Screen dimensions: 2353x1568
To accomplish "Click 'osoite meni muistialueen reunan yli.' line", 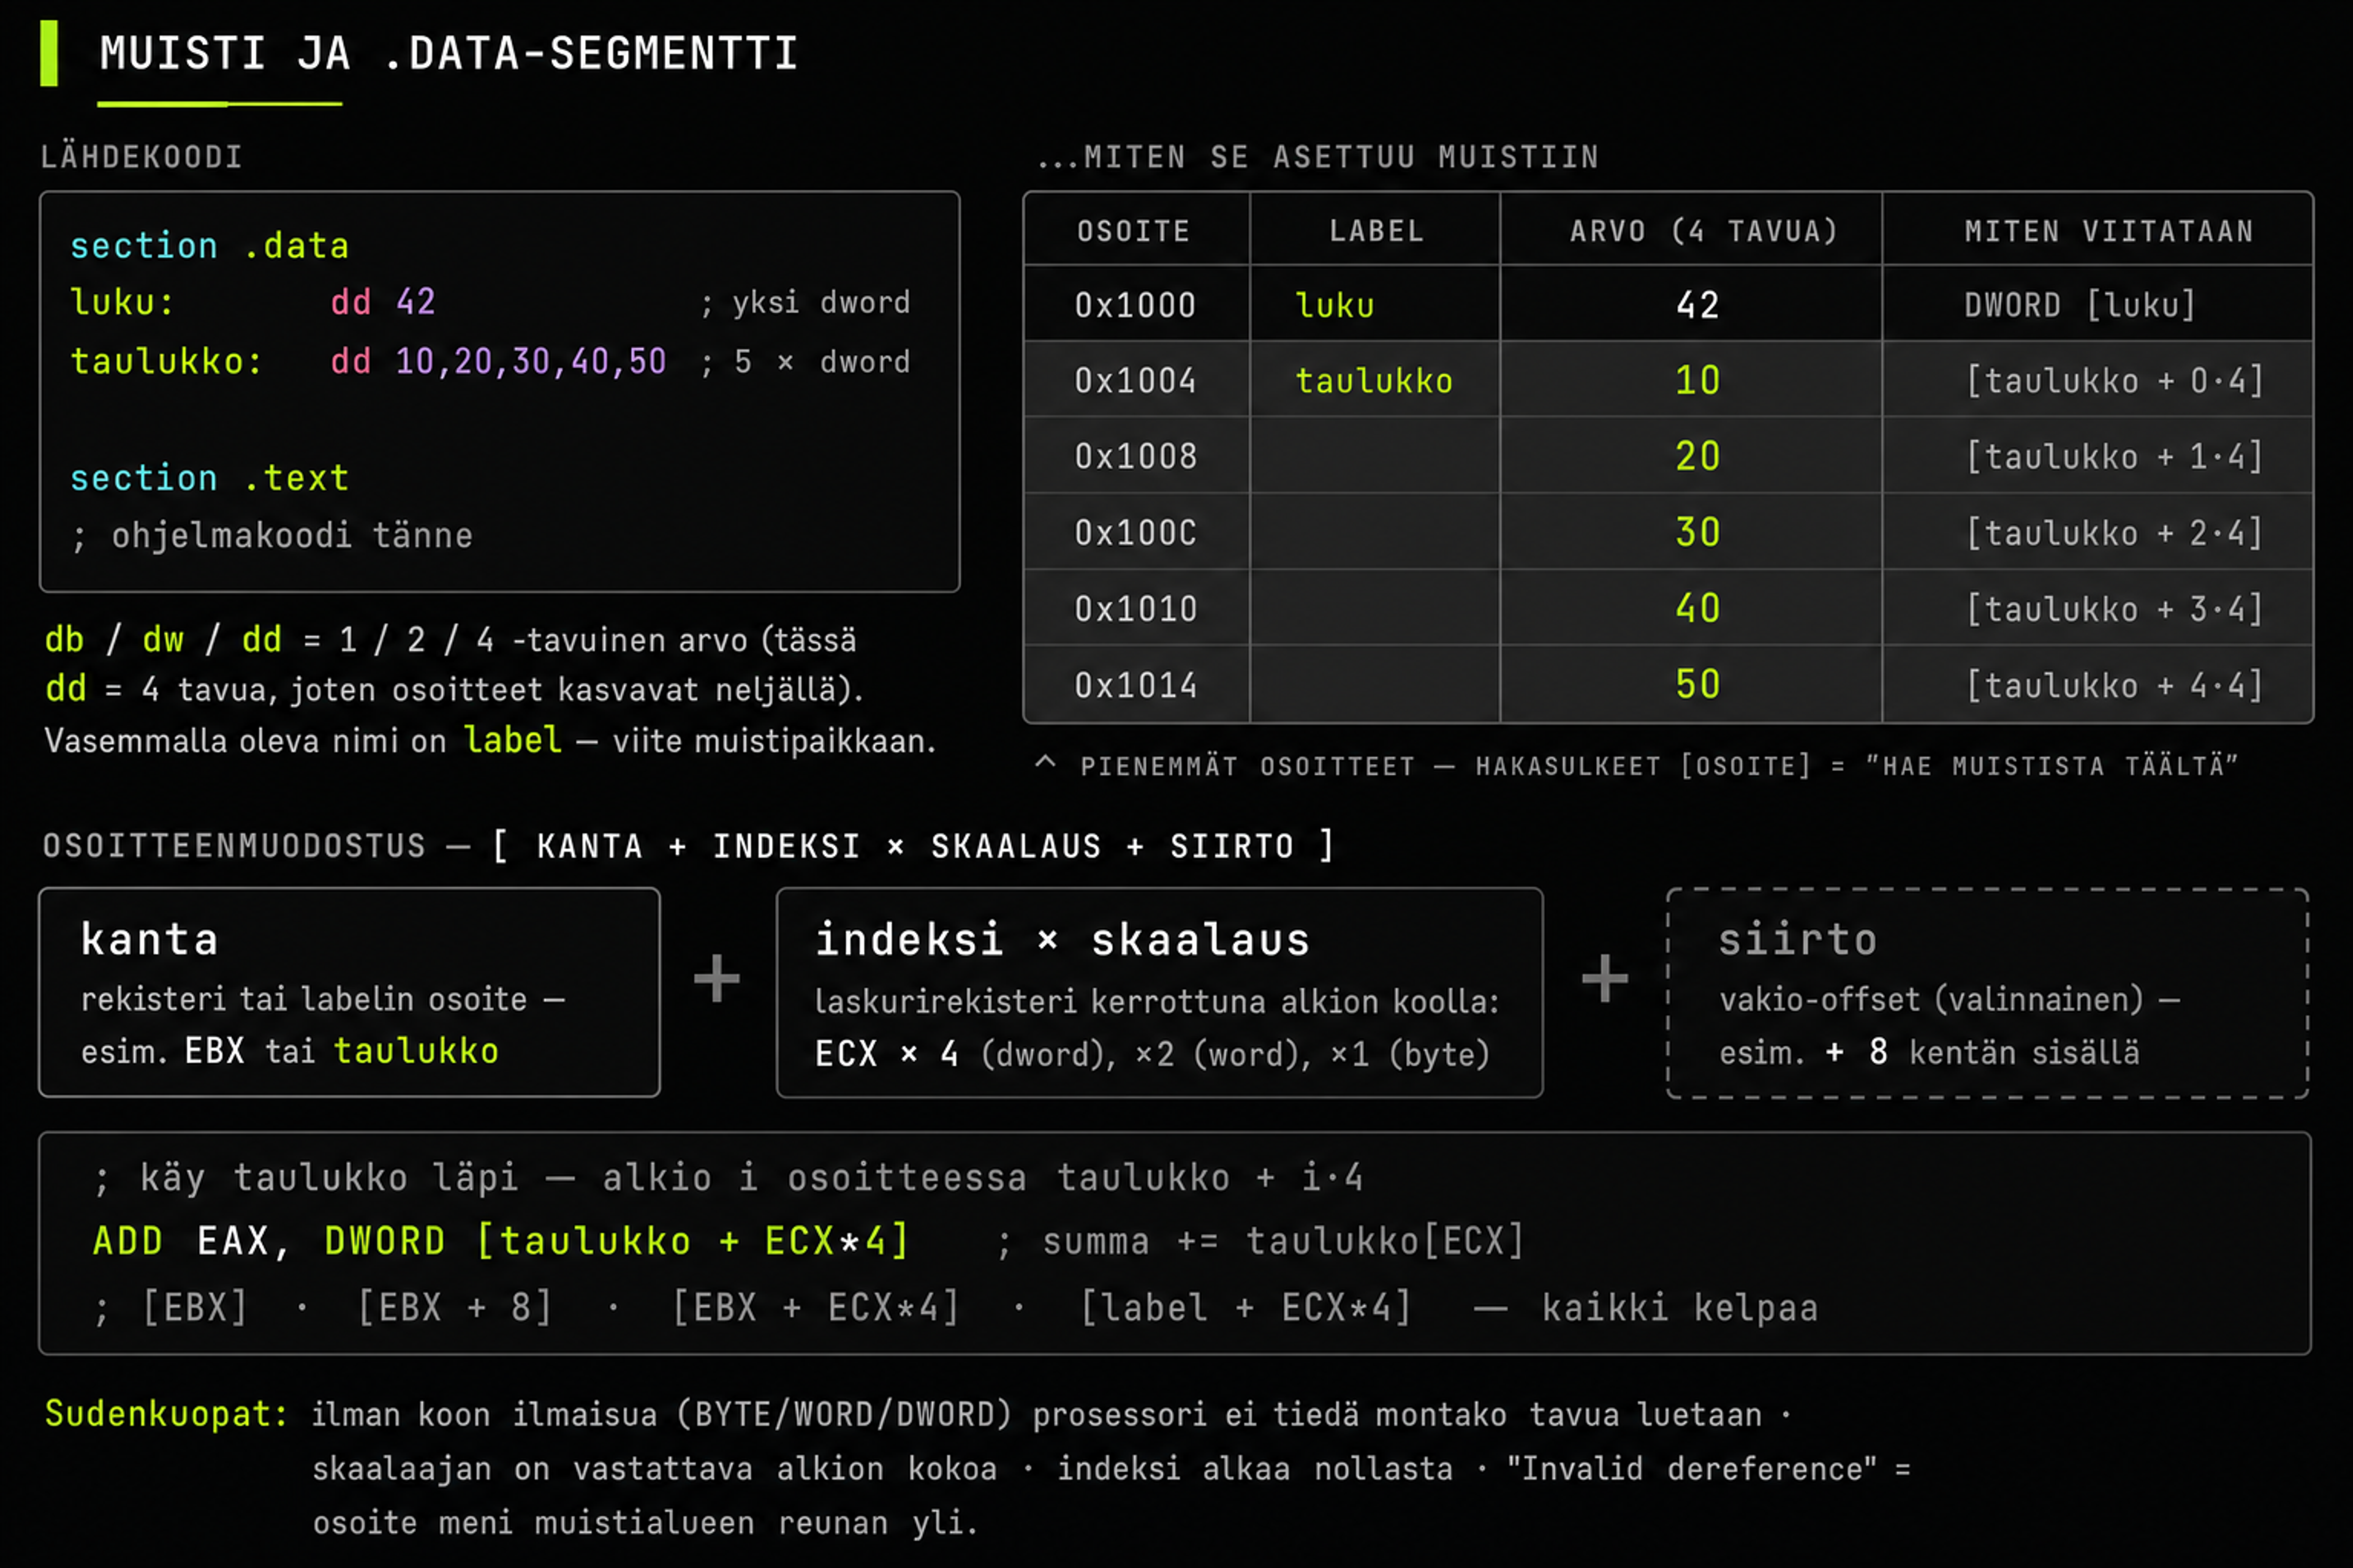I will (x=645, y=1523).
